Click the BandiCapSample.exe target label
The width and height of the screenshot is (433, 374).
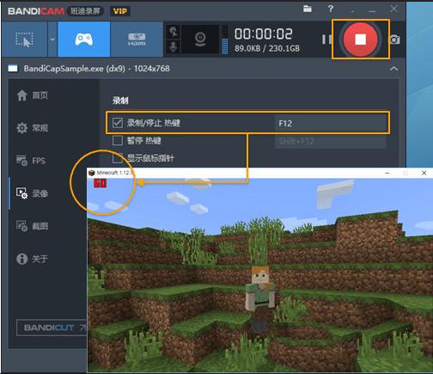(96, 69)
